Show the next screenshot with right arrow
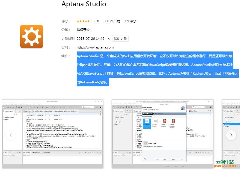This screenshot has width=241, height=170. pos(231,135)
